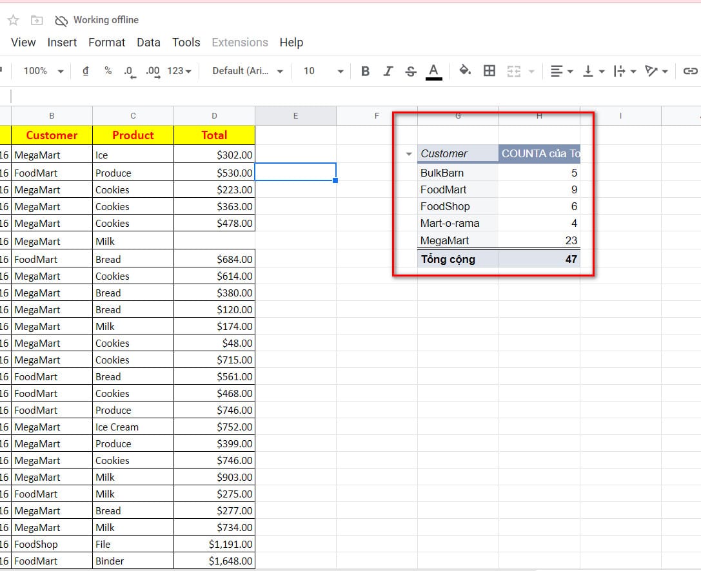Click the yellow Customer header cell
This screenshot has width=701, height=571.
pos(52,135)
